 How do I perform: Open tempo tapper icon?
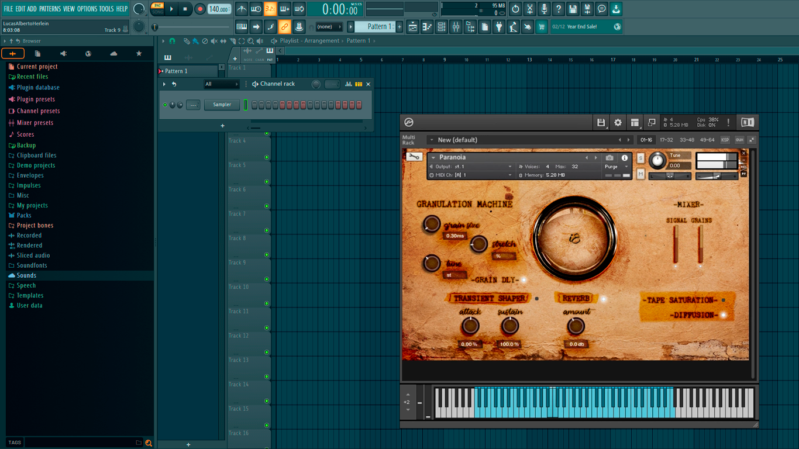513,26
